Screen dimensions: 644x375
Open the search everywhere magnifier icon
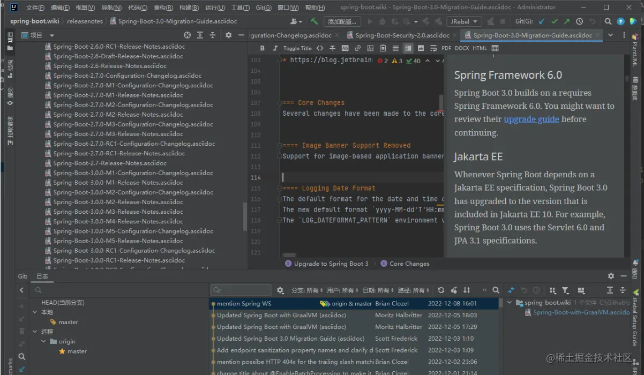(608, 21)
